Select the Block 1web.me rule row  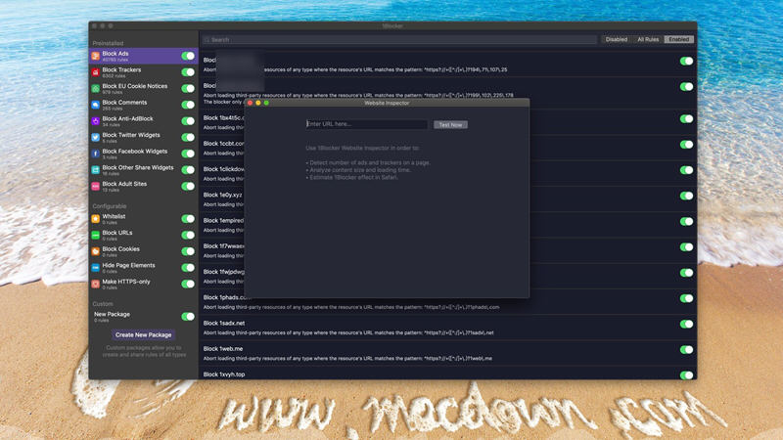tap(448, 353)
